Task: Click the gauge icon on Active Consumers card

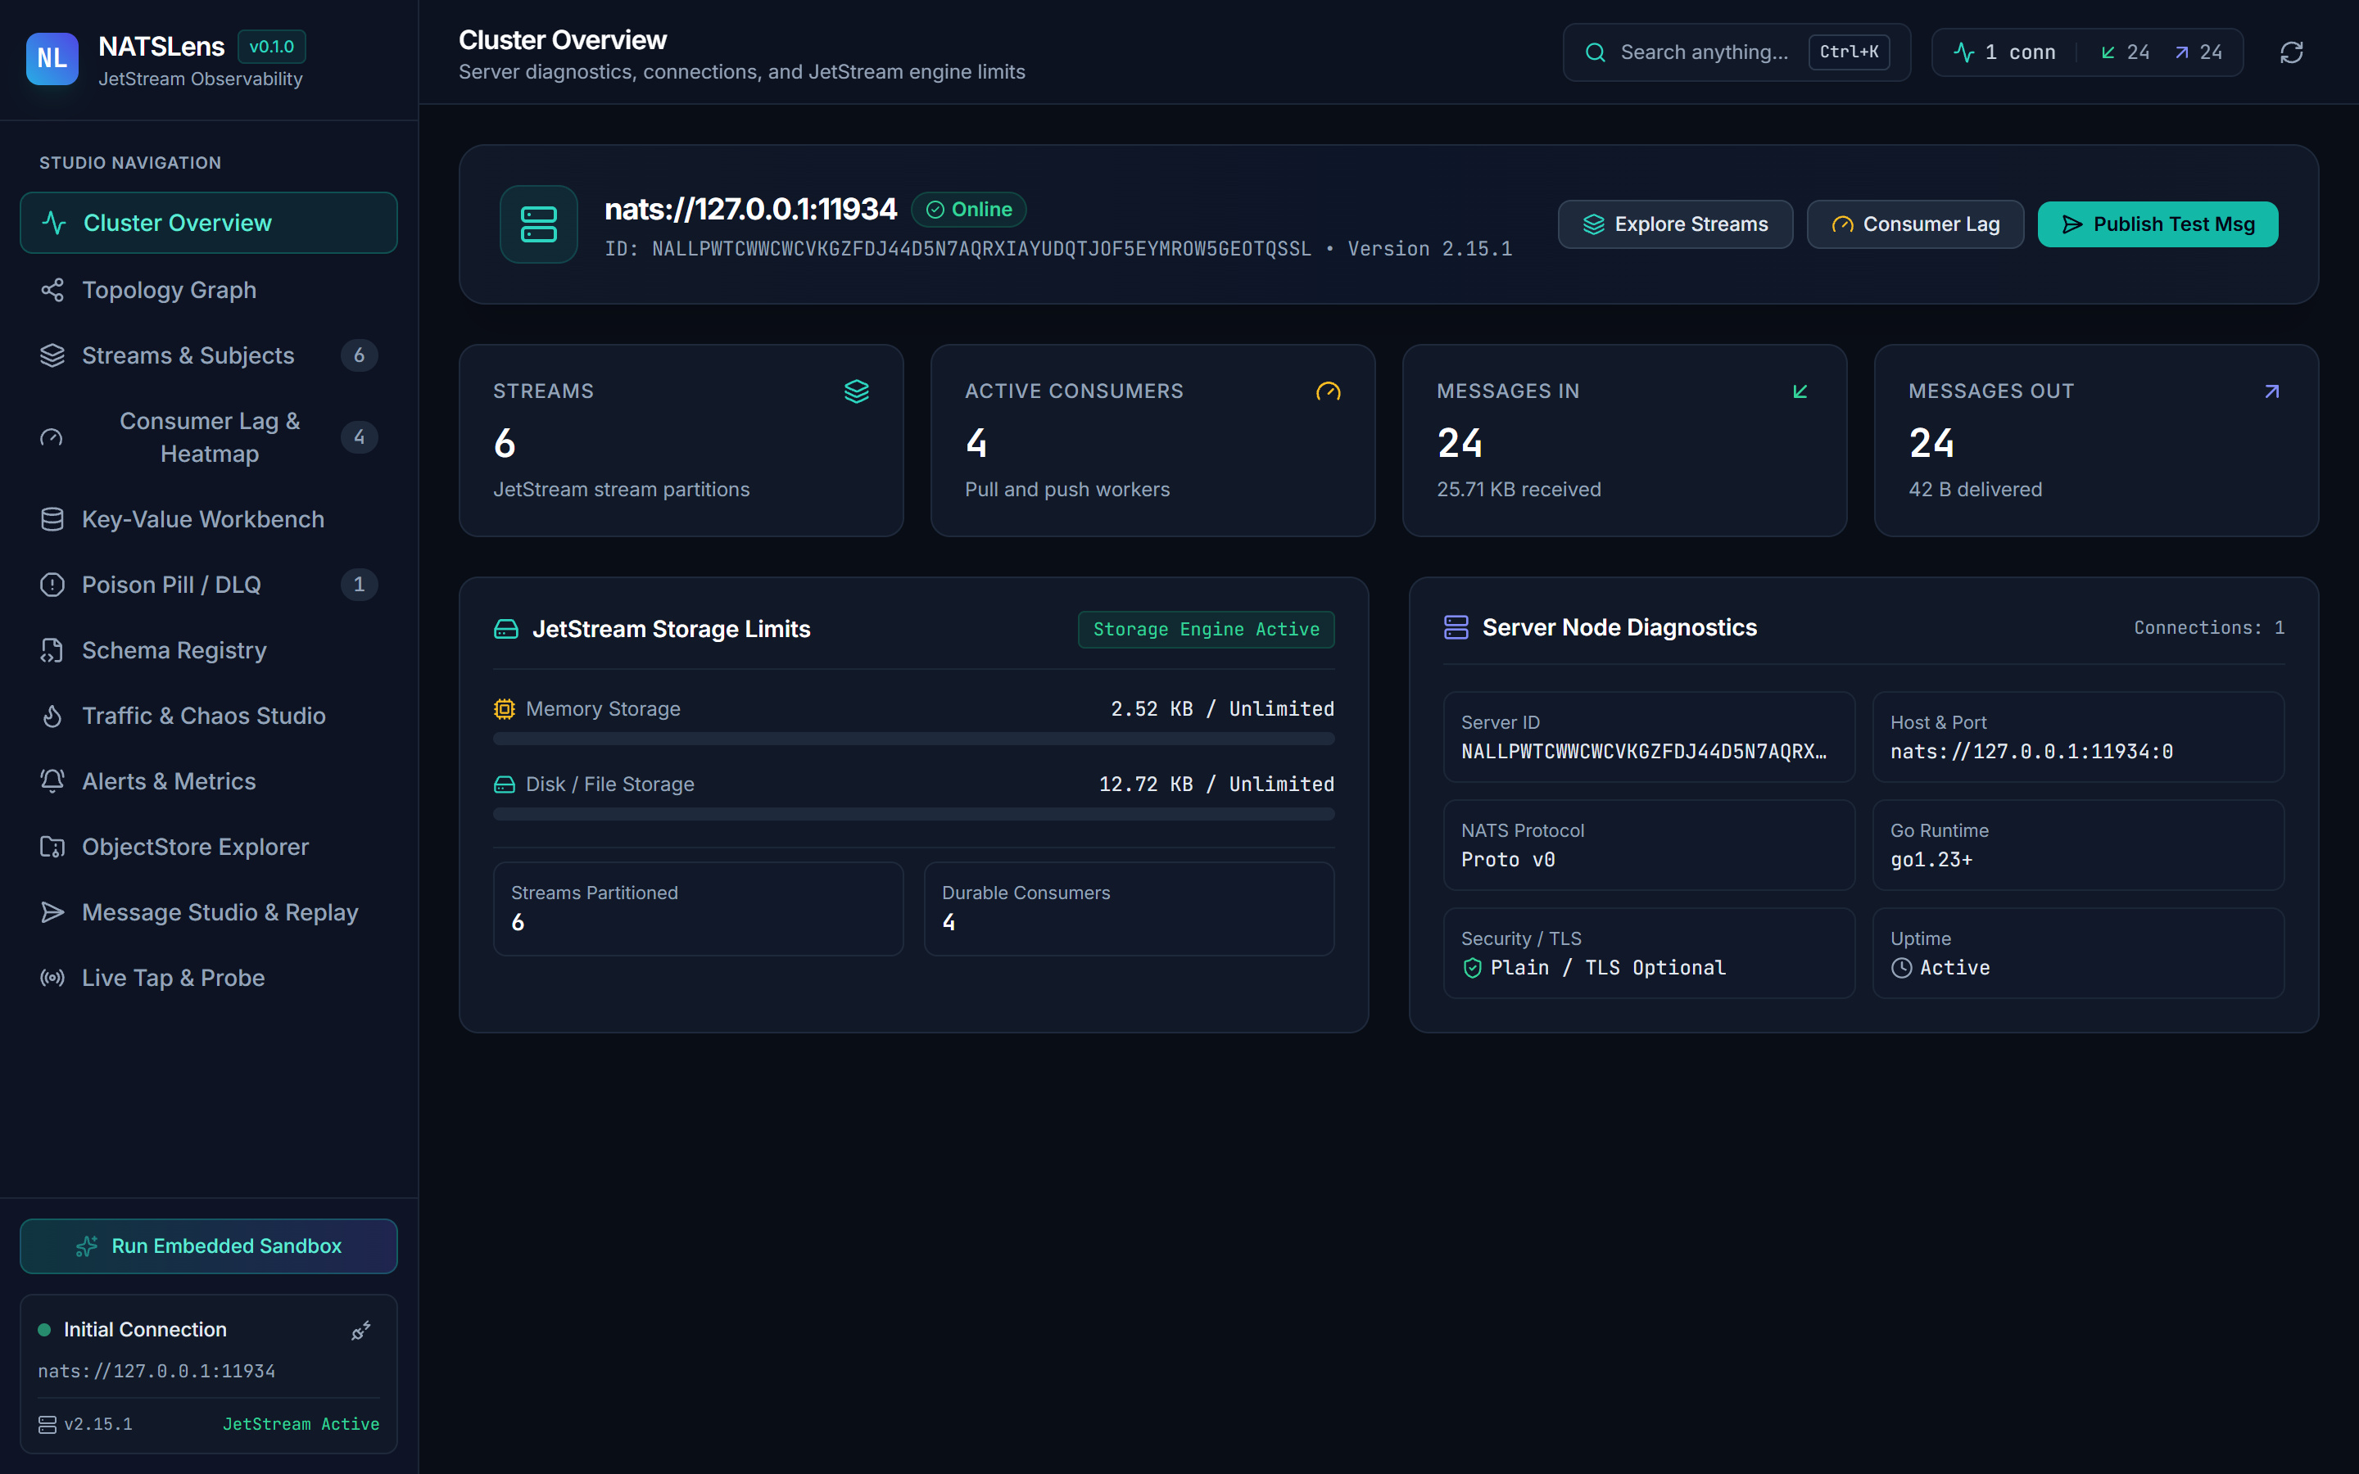Action: coord(1328,391)
